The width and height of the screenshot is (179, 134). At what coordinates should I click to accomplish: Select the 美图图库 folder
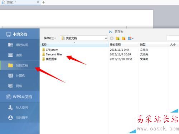pyautogui.click(x=49, y=59)
